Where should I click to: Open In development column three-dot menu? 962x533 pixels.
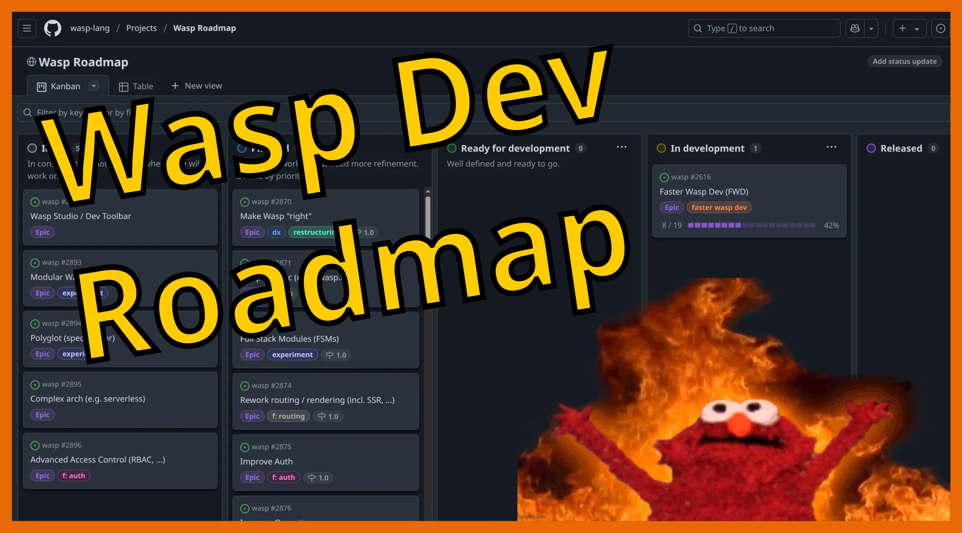pyautogui.click(x=831, y=147)
